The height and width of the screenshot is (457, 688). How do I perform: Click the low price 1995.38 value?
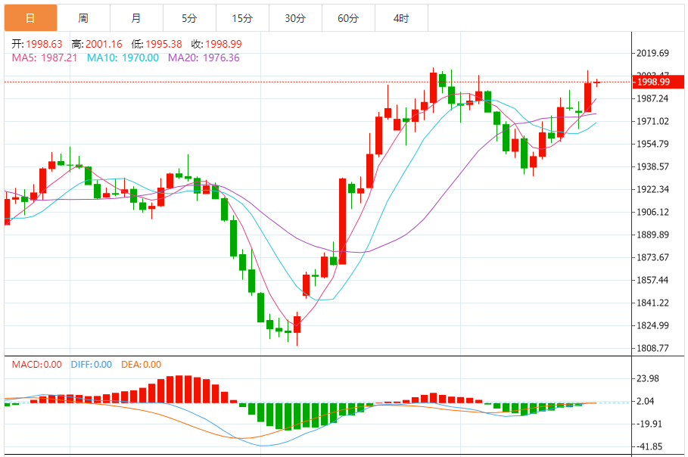coord(163,44)
